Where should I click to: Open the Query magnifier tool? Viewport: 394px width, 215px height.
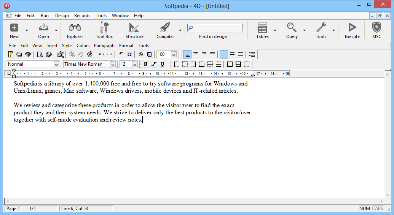(x=292, y=30)
